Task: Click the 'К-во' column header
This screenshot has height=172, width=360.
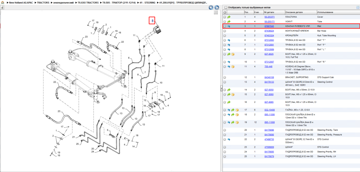Action: [258, 12]
